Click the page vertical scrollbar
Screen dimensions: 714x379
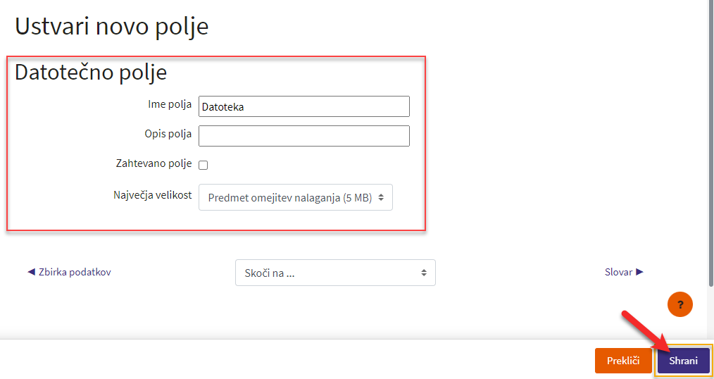pos(711,144)
